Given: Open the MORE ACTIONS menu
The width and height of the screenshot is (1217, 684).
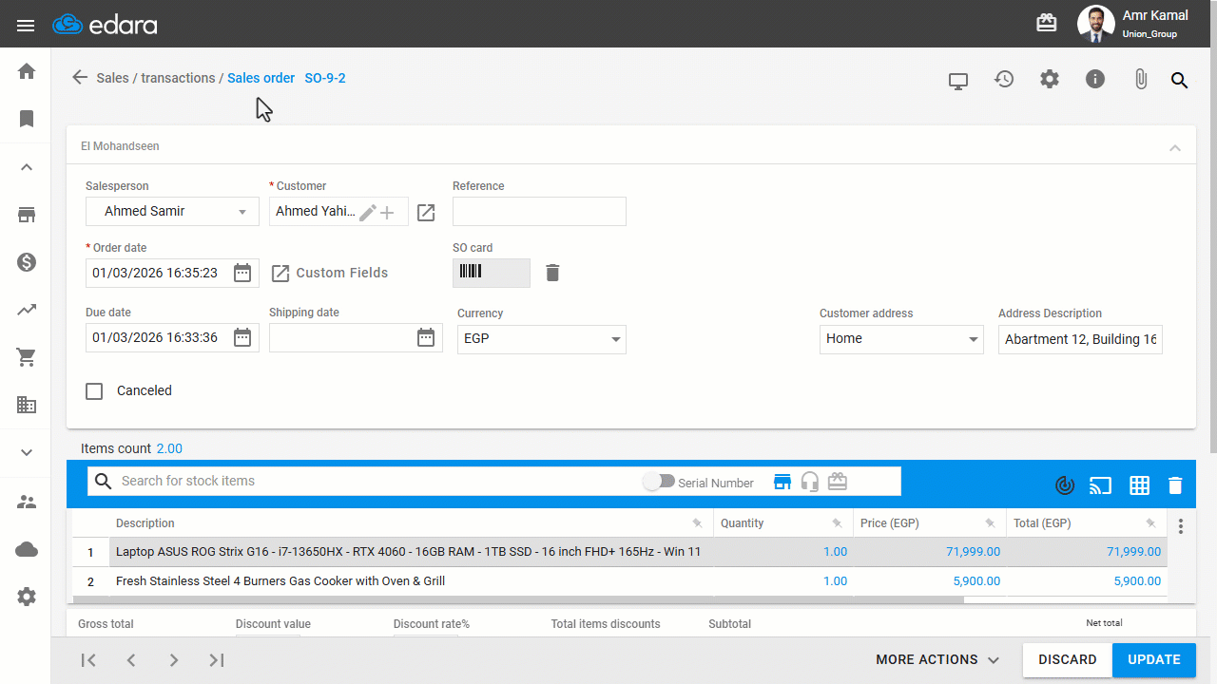Looking at the screenshot, I should (x=937, y=659).
